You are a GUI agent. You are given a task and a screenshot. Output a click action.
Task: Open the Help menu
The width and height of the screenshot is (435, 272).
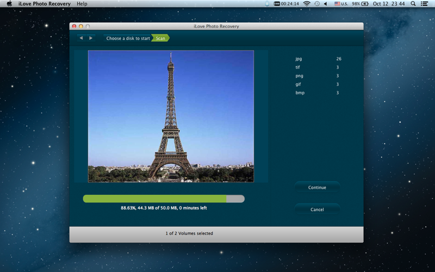pyautogui.click(x=82, y=4)
